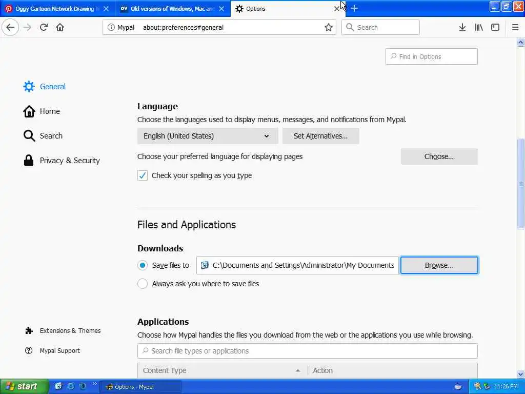Screen dimensions: 525x394
Task: Click the Search magnifier icon in sidebar
Action: click(x=29, y=135)
